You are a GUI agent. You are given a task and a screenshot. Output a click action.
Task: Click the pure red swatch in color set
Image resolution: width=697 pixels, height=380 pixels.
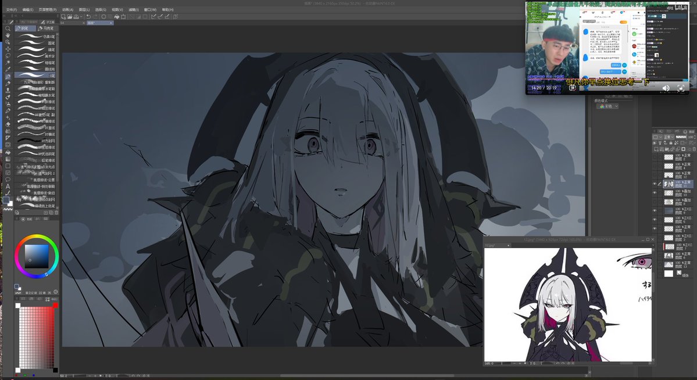55,305
